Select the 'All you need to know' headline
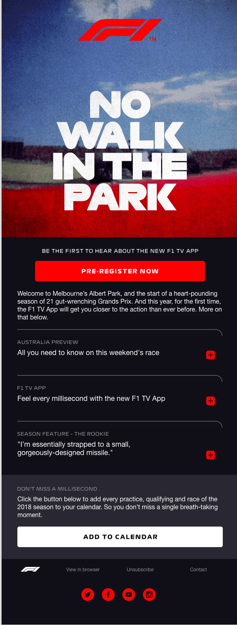Image resolution: width=237 pixels, height=625 pixels. [x=88, y=353]
